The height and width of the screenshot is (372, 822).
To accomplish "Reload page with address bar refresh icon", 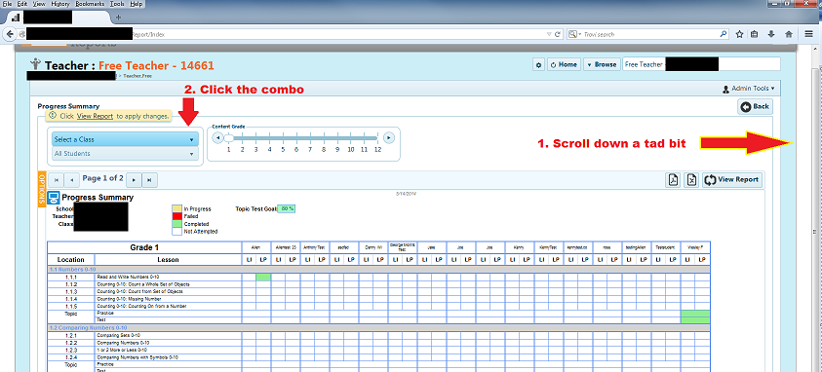I will (558, 34).
